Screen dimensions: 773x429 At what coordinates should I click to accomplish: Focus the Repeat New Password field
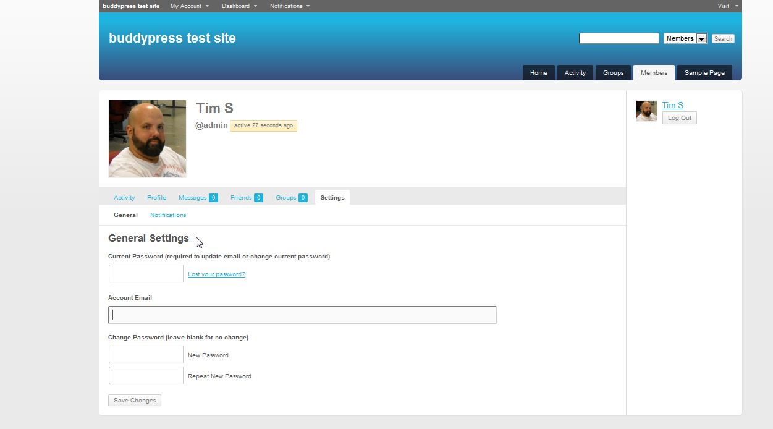coord(146,376)
